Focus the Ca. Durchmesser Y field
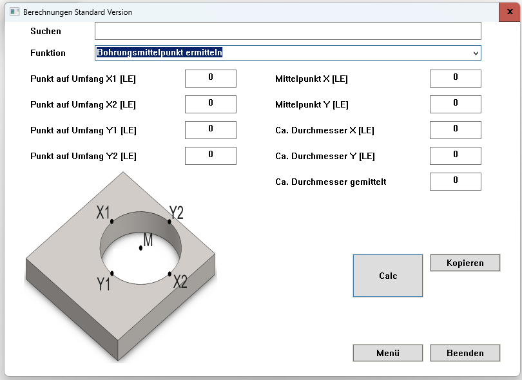 pyautogui.click(x=455, y=156)
